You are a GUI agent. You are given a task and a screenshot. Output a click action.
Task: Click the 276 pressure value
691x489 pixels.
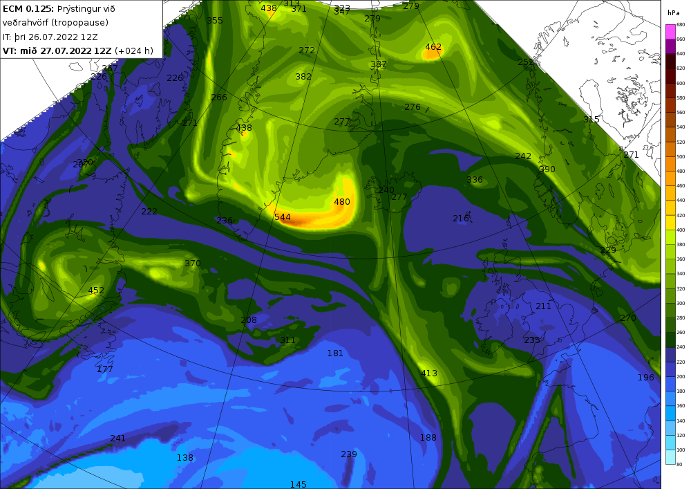pyautogui.click(x=413, y=107)
